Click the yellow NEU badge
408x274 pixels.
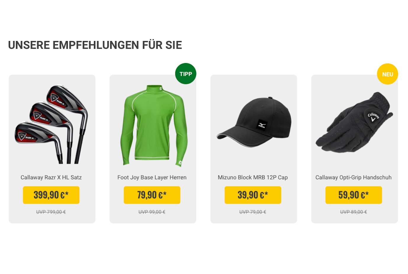click(387, 74)
